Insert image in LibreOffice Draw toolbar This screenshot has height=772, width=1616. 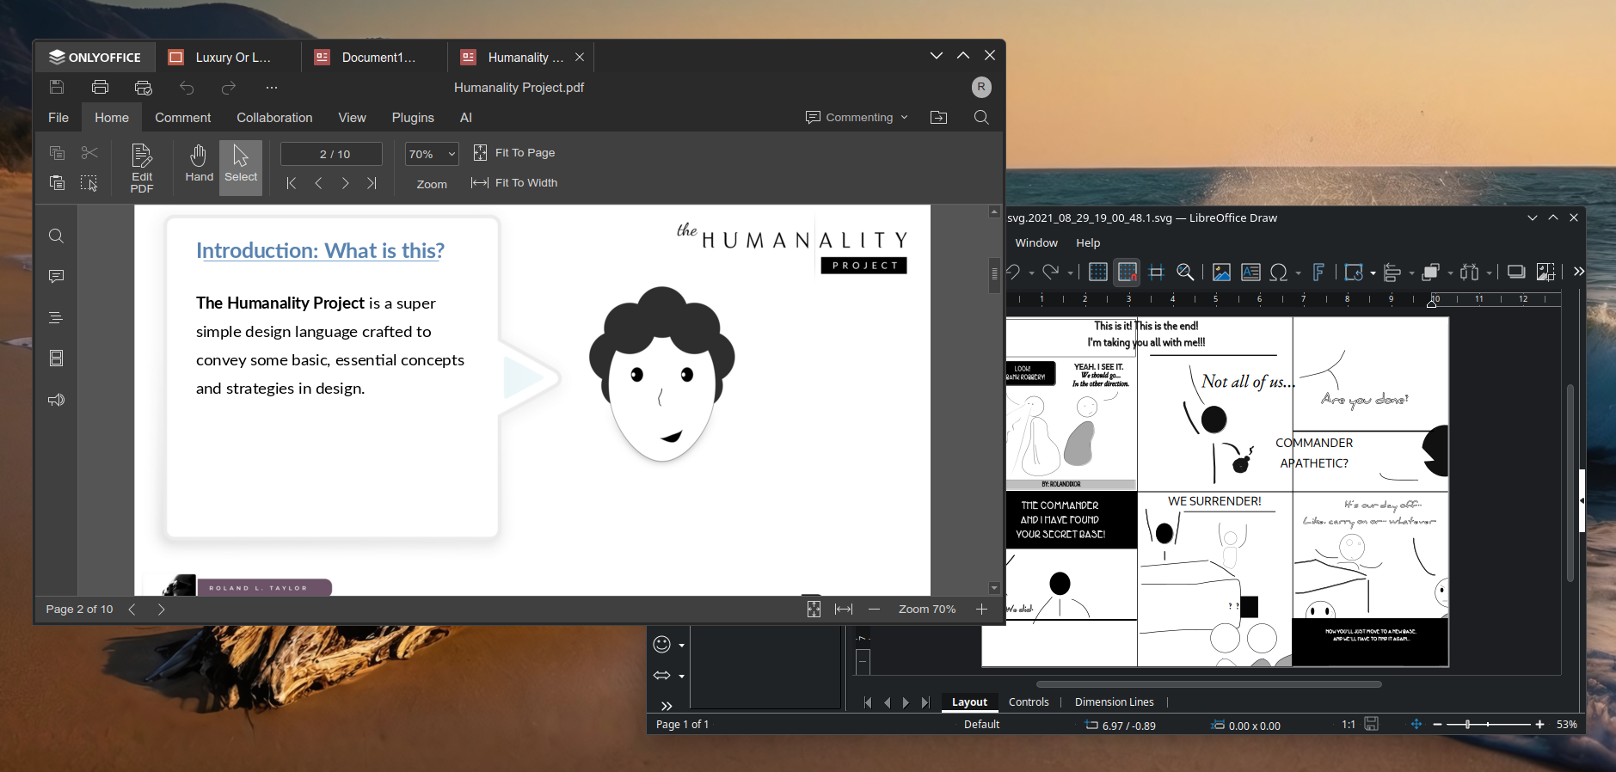pyautogui.click(x=1221, y=273)
